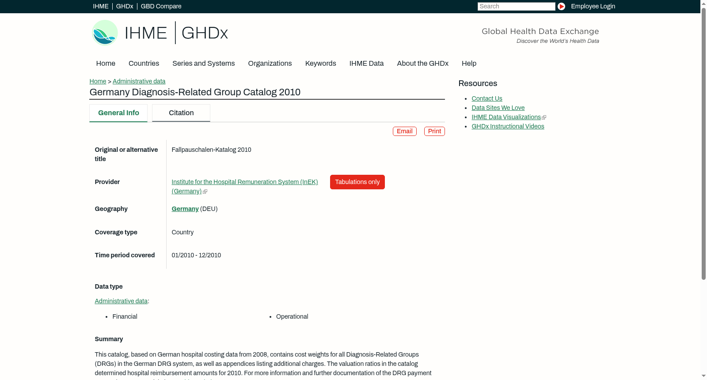Go to the IHME Data menu item
Image resolution: width=707 pixels, height=380 pixels.
pyautogui.click(x=366, y=64)
